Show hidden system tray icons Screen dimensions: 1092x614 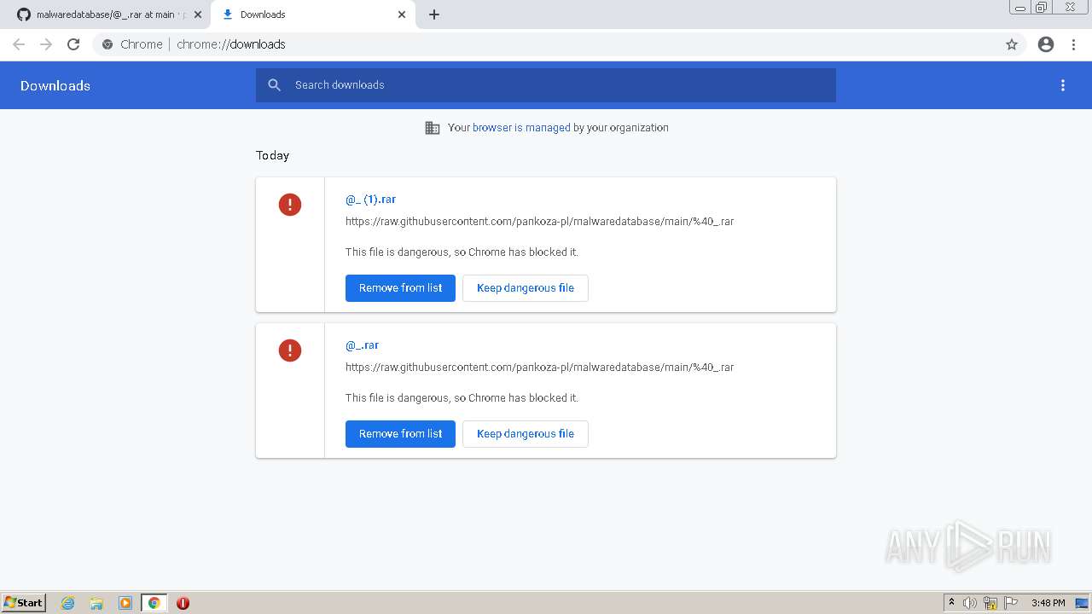pos(951,603)
